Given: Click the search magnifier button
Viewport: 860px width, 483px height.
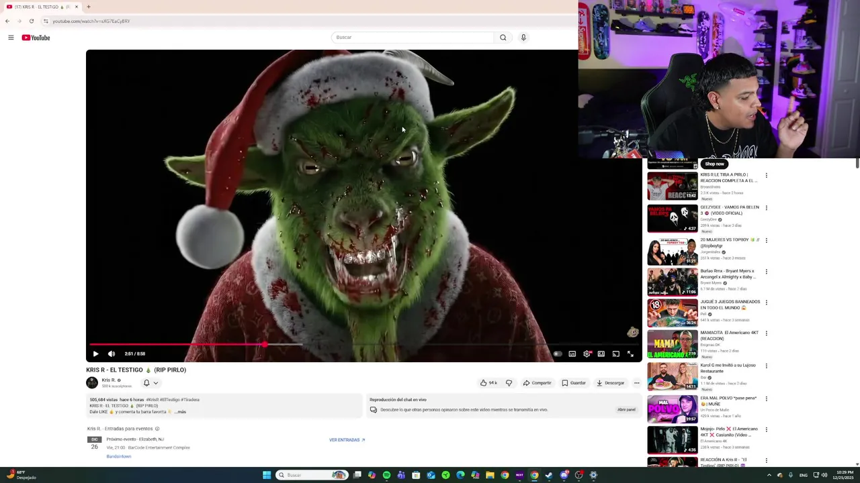Looking at the screenshot, I should pyautogui.click(x=503, y=38).
